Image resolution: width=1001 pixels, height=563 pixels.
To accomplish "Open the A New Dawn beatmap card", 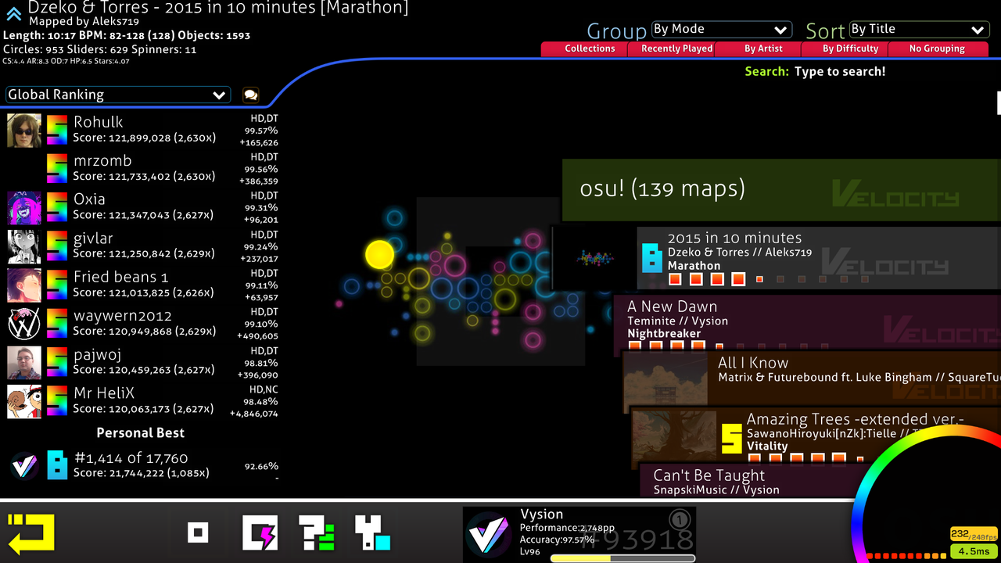I will 807,321.
